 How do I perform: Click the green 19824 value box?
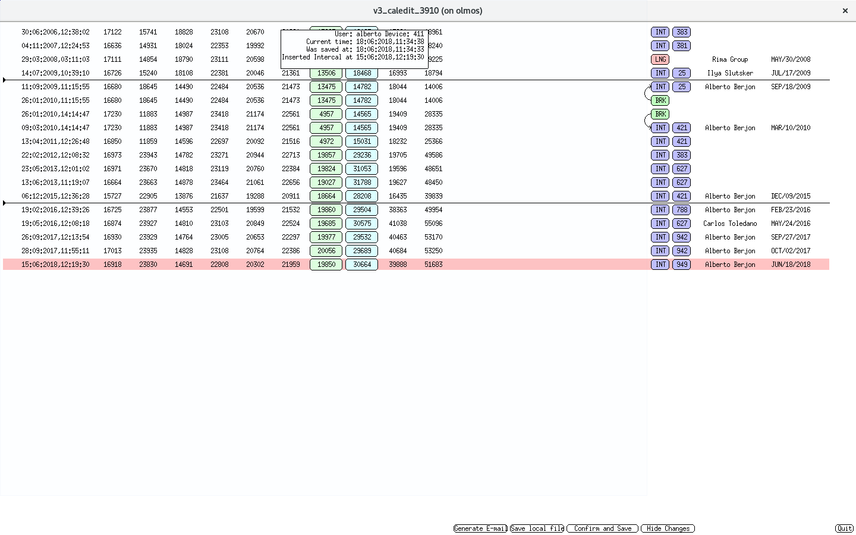click(x=326, y=169)
